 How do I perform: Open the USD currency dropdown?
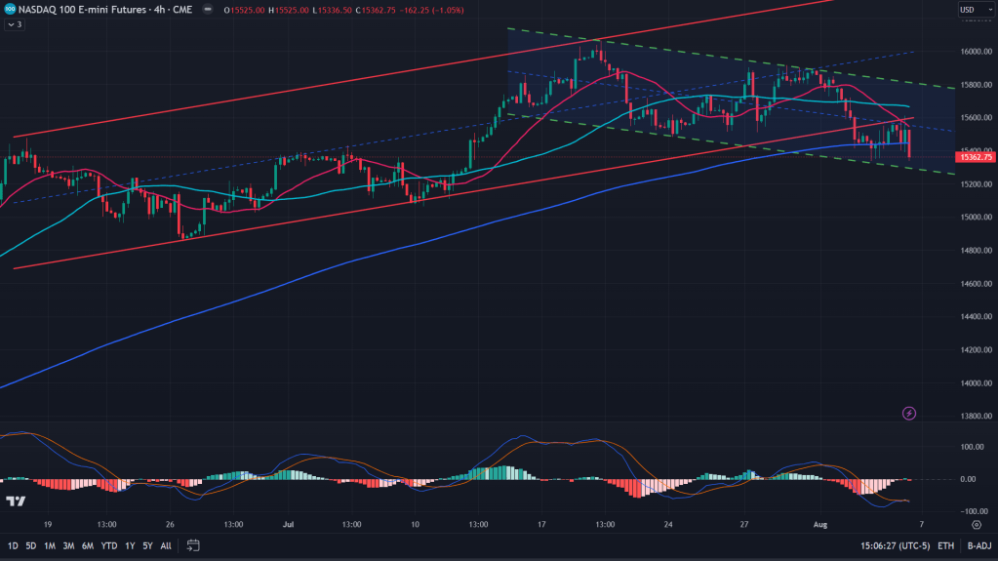(x=971, y=11)
